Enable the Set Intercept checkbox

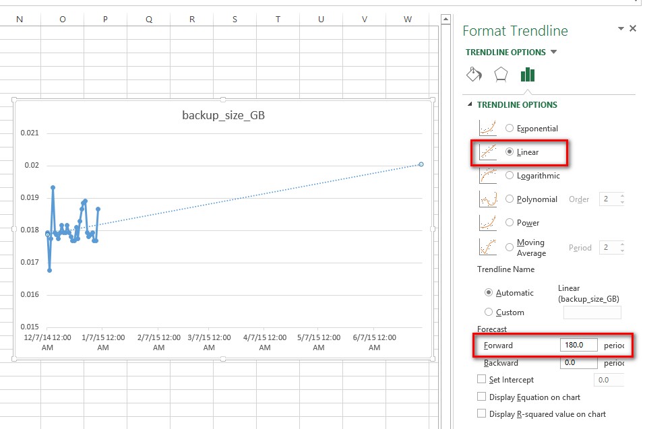(x=481, y=379)
